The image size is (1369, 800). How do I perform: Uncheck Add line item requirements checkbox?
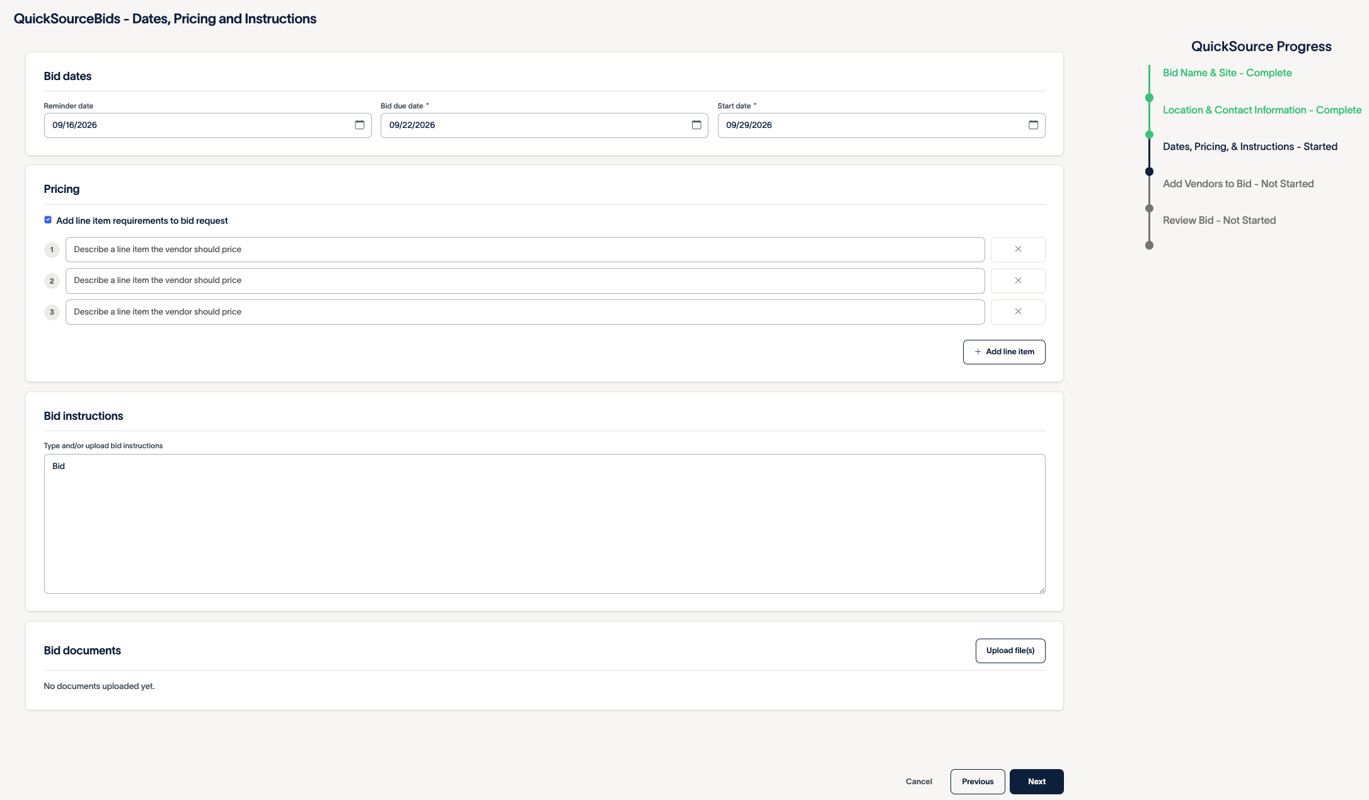tap(48, 220)
